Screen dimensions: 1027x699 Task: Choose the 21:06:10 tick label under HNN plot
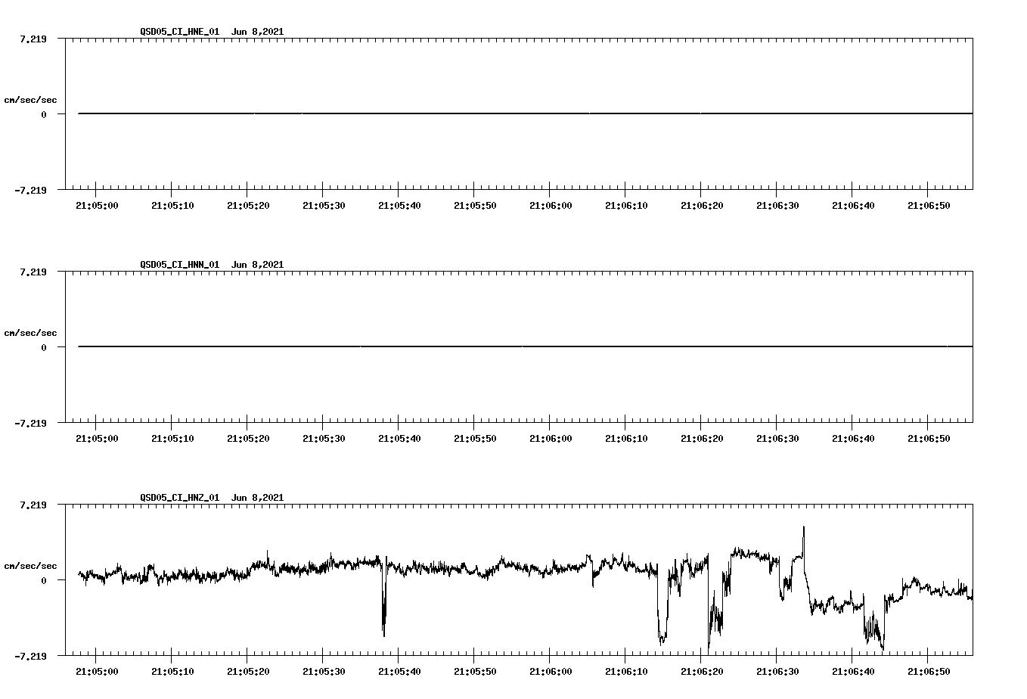tap(626, 438)
